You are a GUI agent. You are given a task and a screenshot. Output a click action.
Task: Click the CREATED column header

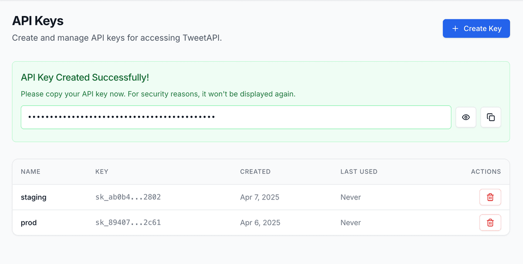click(x=255, y=171)
